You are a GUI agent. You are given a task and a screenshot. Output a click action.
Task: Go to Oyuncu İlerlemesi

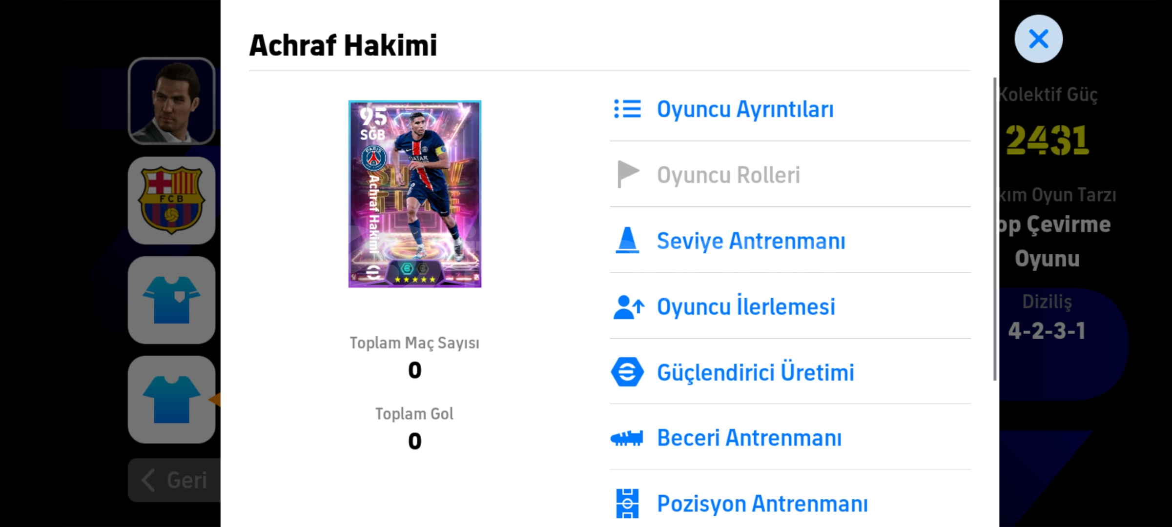coord(790,306)
